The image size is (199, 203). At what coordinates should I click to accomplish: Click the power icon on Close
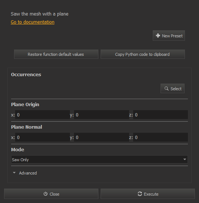click(45, 194)
